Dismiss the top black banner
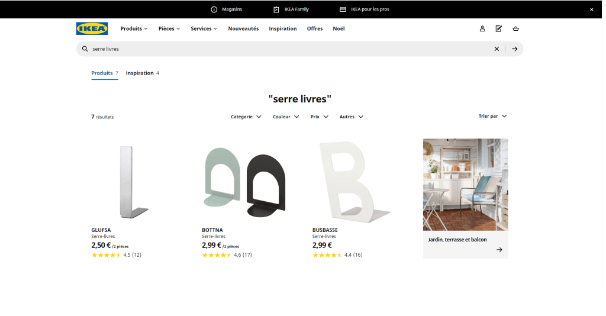The height and width of the screenshot is (316, 606). (x=591, y=9)
